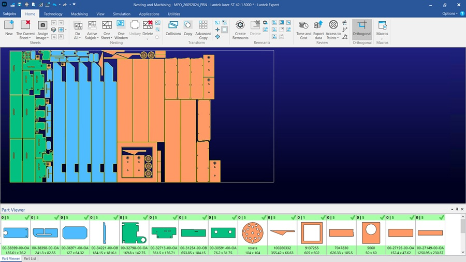The height and width of the screenshot is (262, 466).
Task: Open the Time and Cost review
Action: (x=303, y=25)
